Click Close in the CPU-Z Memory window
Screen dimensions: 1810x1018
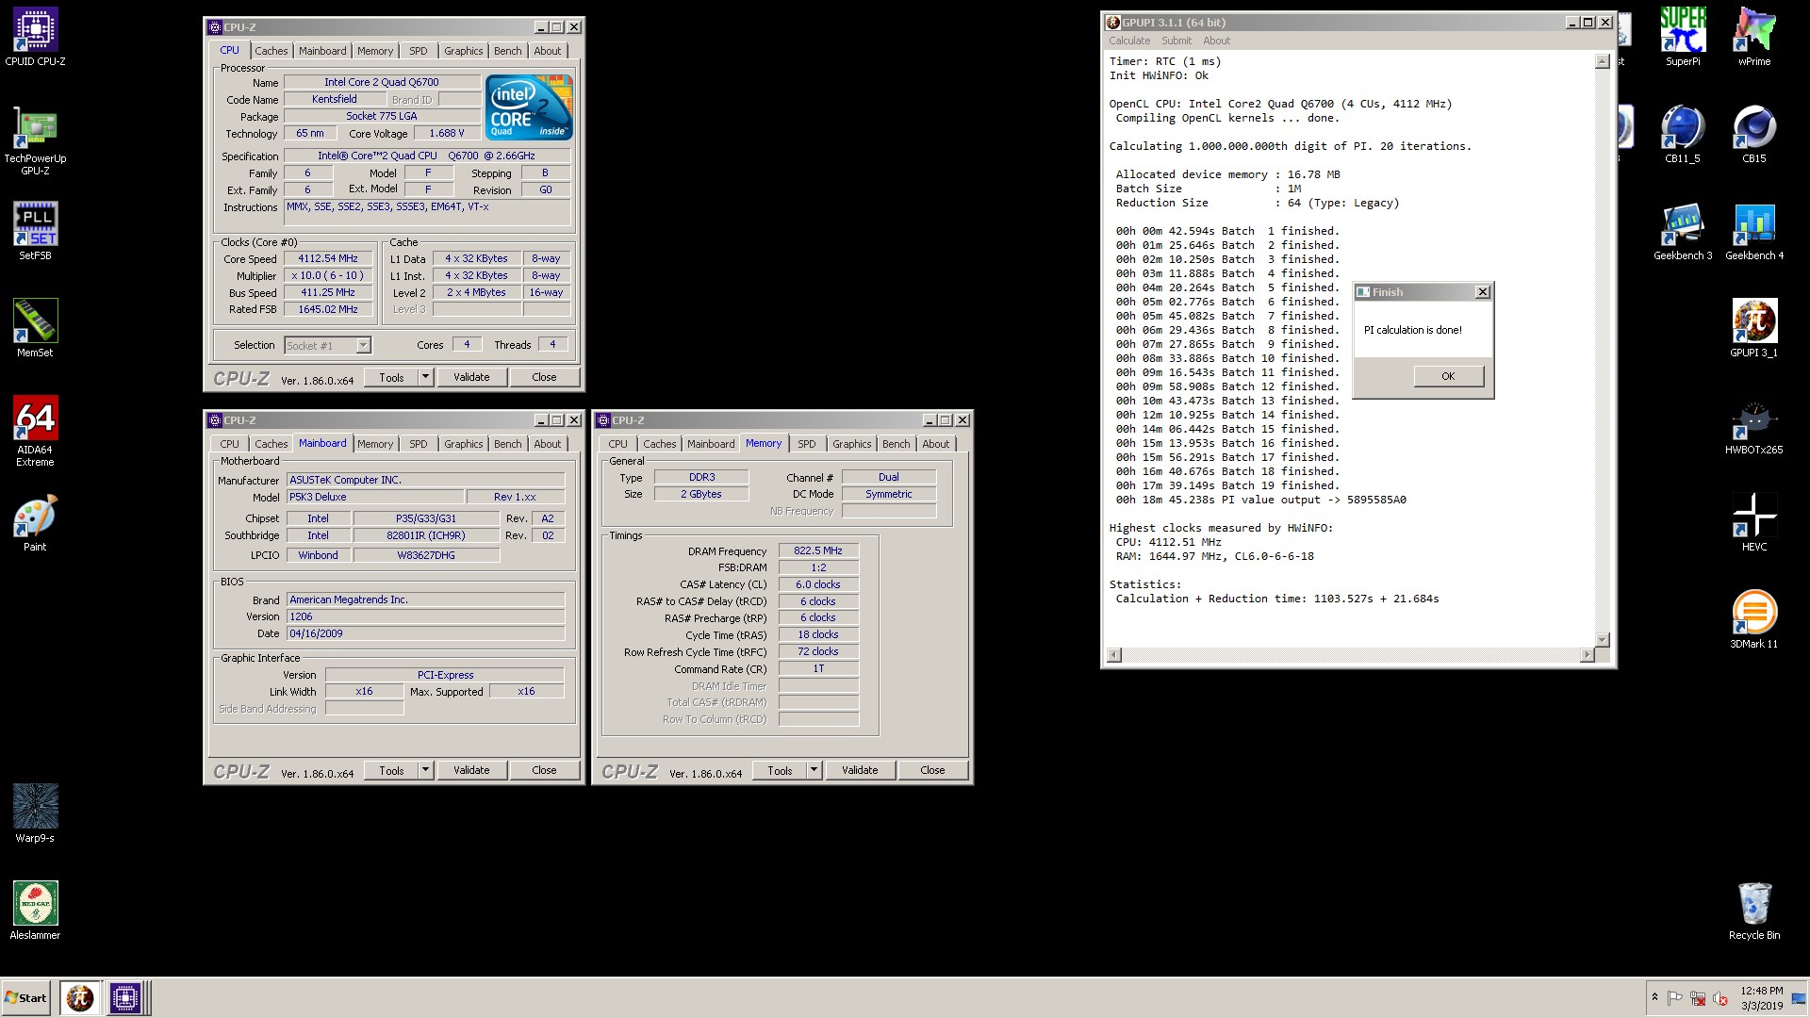(x=932, y=770)
